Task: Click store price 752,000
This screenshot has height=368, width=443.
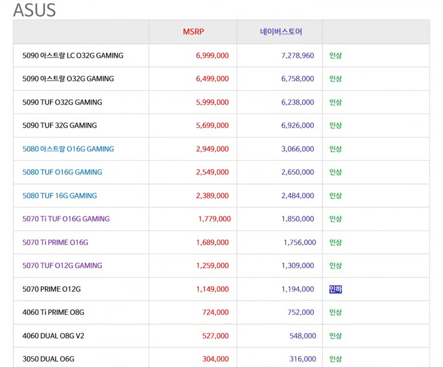Action: 301,312
